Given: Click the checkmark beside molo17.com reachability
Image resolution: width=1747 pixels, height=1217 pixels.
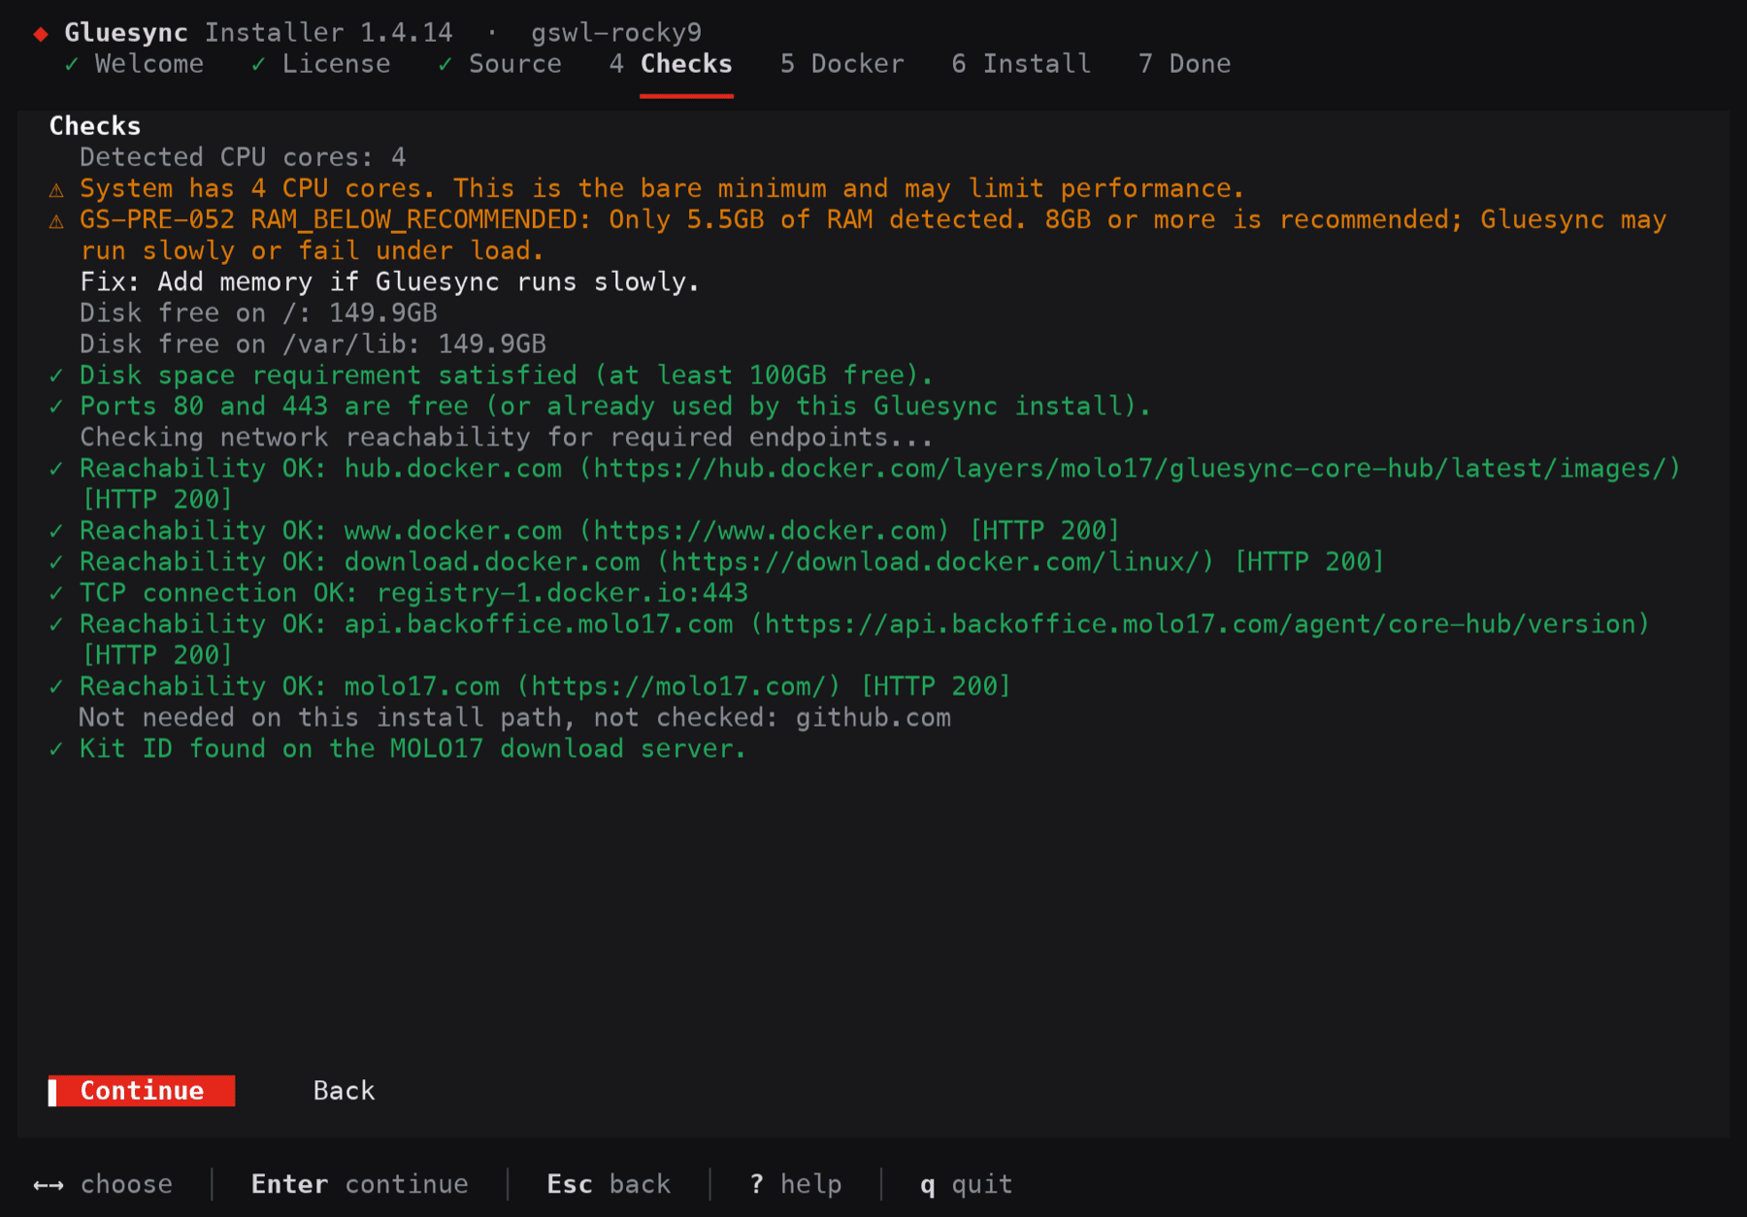Looking at the screenshot, I should pyautogui.click(x=56, y=686).
